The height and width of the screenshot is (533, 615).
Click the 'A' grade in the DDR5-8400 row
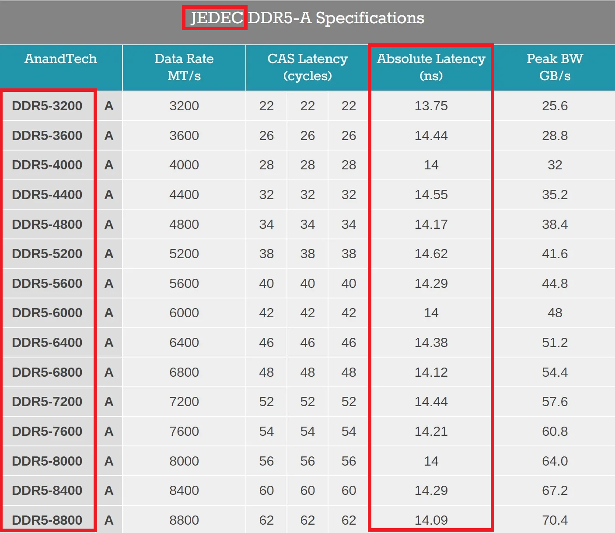(x=109, y=491)
